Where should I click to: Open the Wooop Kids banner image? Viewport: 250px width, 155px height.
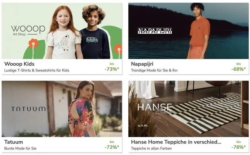(62, 31)
